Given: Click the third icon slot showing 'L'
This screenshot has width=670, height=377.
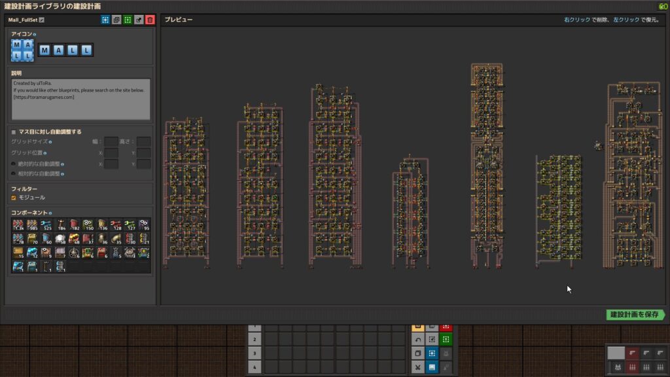Looking at the screenshot, I should [x=73, y=50].
